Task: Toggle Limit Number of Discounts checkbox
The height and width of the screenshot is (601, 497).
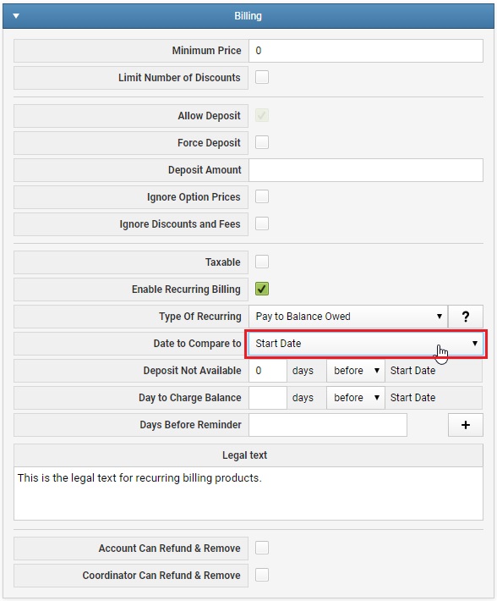Action: [262, 77]
